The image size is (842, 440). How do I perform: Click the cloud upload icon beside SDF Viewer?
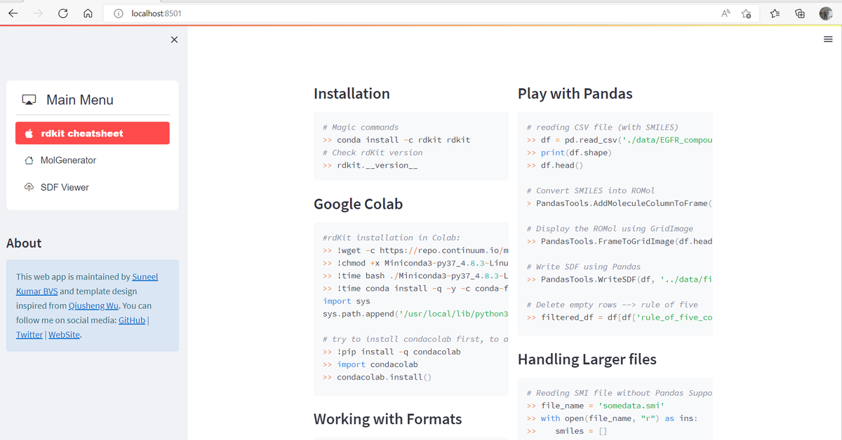point(29,187)
